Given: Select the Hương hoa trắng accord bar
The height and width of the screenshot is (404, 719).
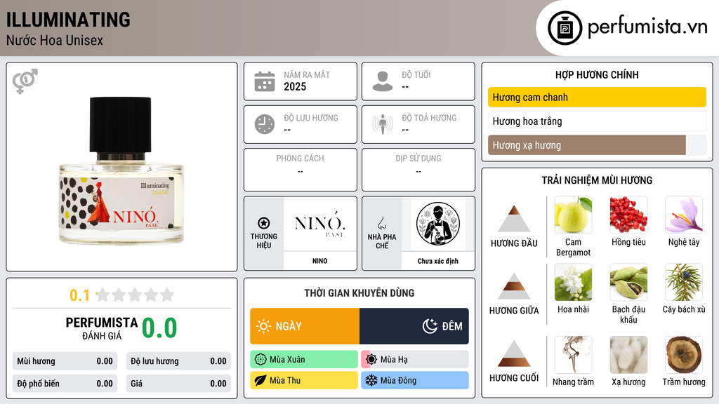Looking at the screenshot, I should [597, 121].
